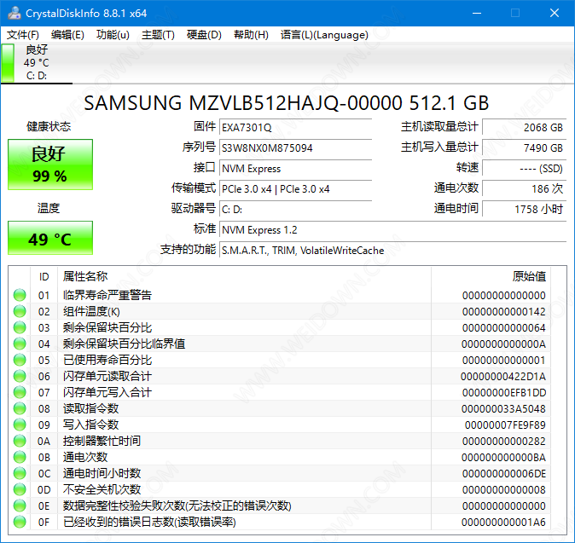This screenshot has height=543, width=575.
Task: Click the green status icon for row 08
Action: click(x=20, y=408)
